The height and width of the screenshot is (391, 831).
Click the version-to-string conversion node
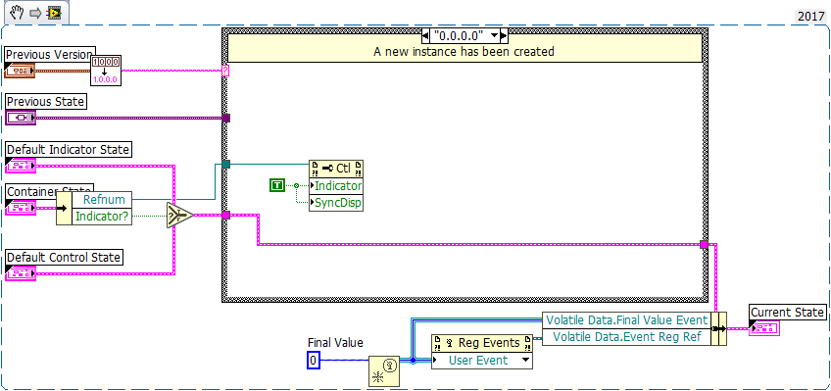[x=107, y=71]
